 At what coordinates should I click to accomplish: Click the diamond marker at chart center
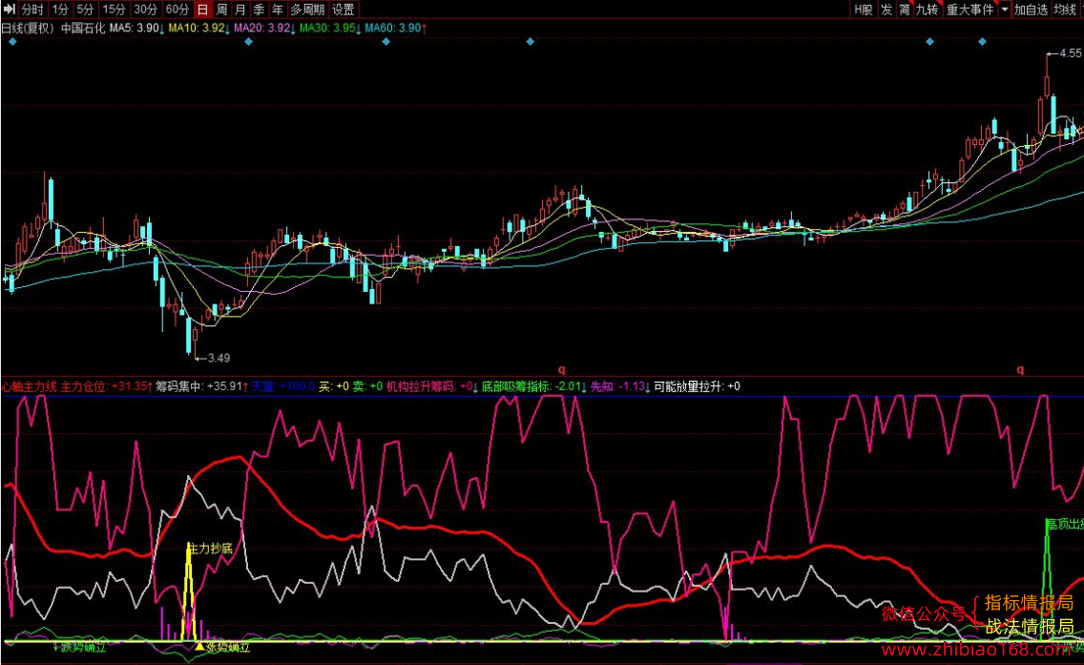click(531, 41)
